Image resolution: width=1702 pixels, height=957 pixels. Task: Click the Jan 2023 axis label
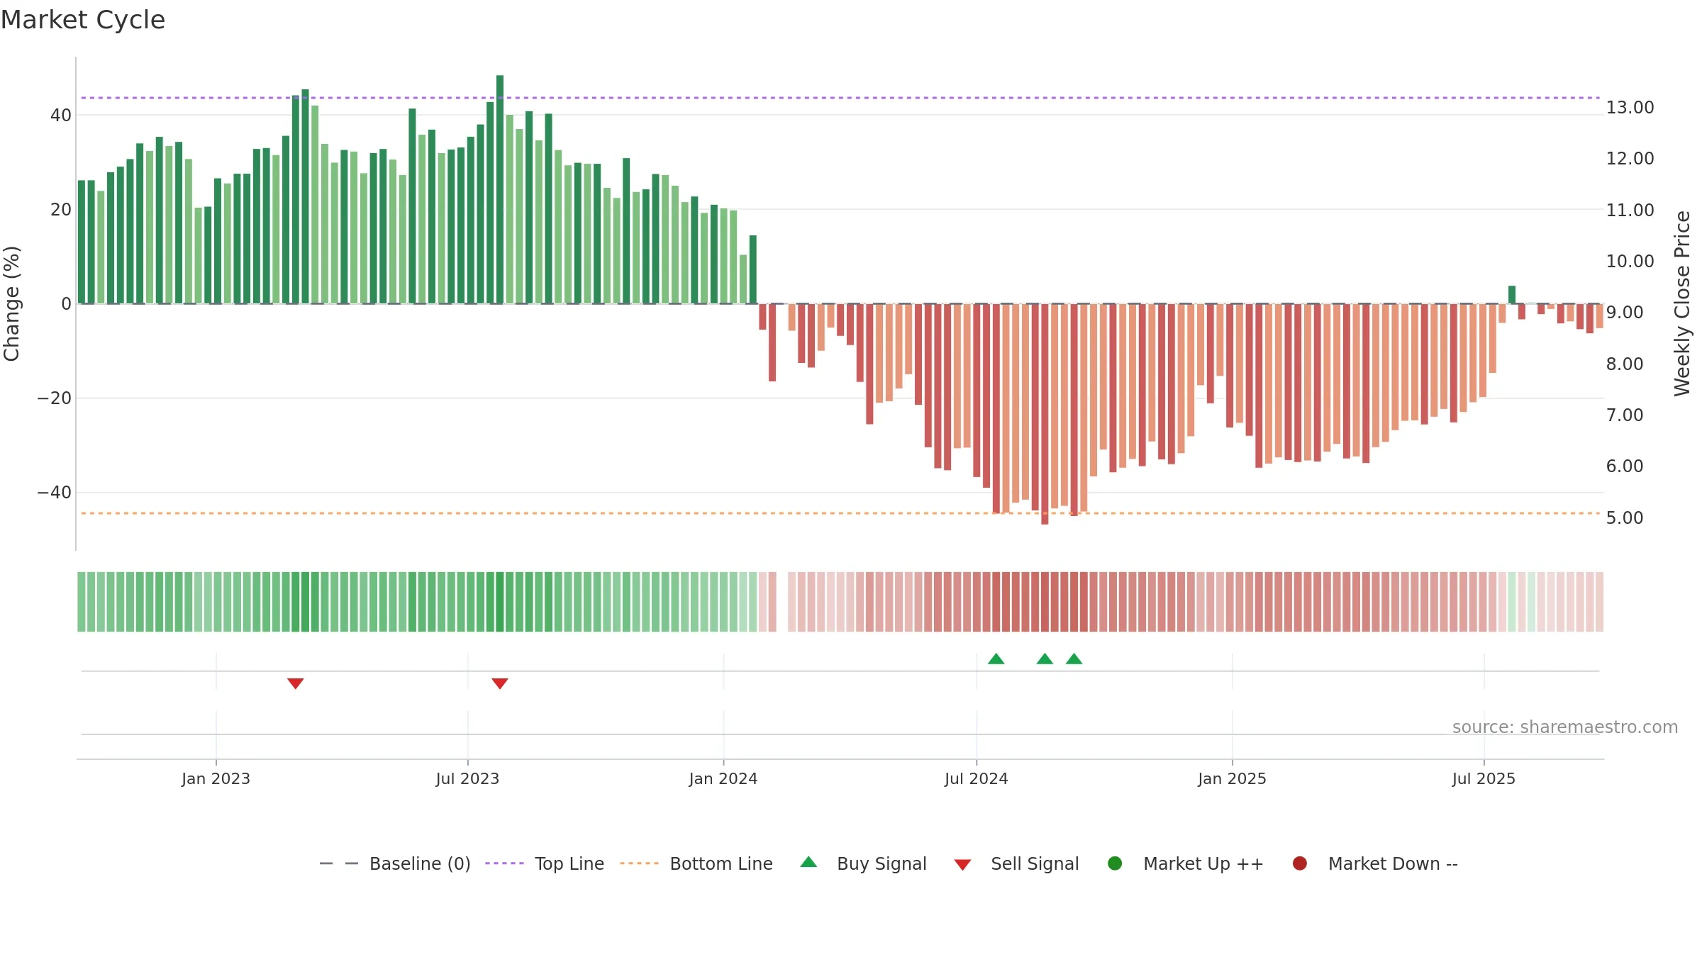coord(216,778)
